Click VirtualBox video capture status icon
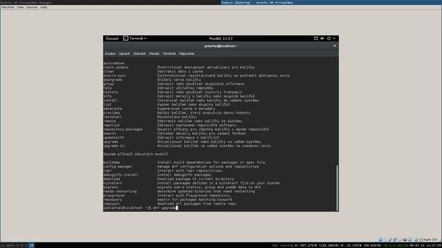 (x=405, y=240)
